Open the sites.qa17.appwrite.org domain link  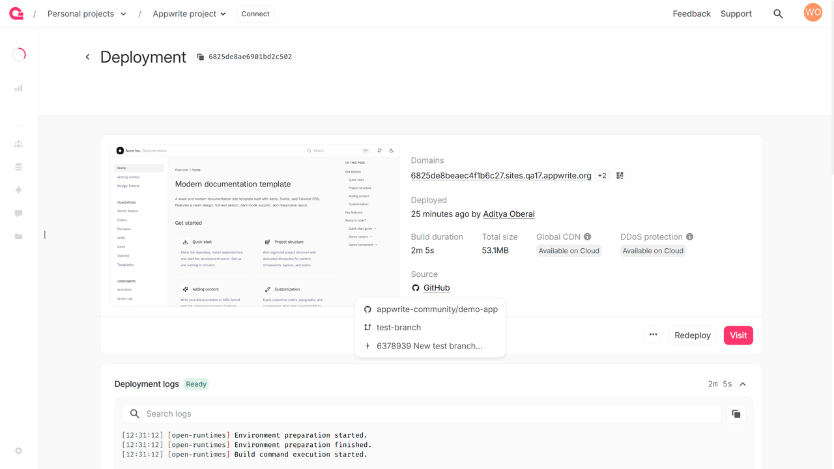(x=501, y=175)
